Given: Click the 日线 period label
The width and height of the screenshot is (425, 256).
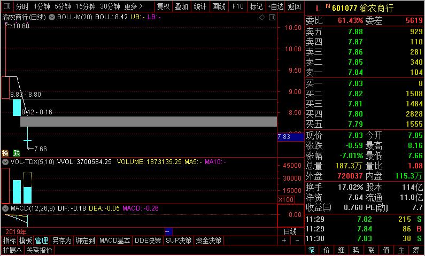Looking at the screenshot, I should [x=290, y=231].
